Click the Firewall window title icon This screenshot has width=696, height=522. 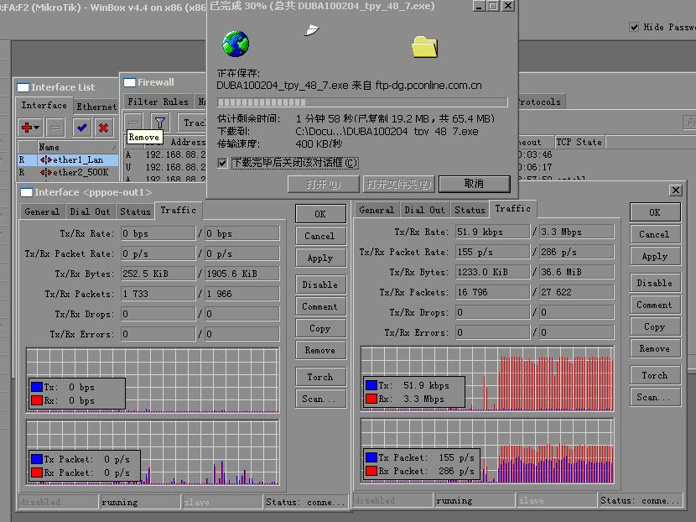tap(130, 82)
